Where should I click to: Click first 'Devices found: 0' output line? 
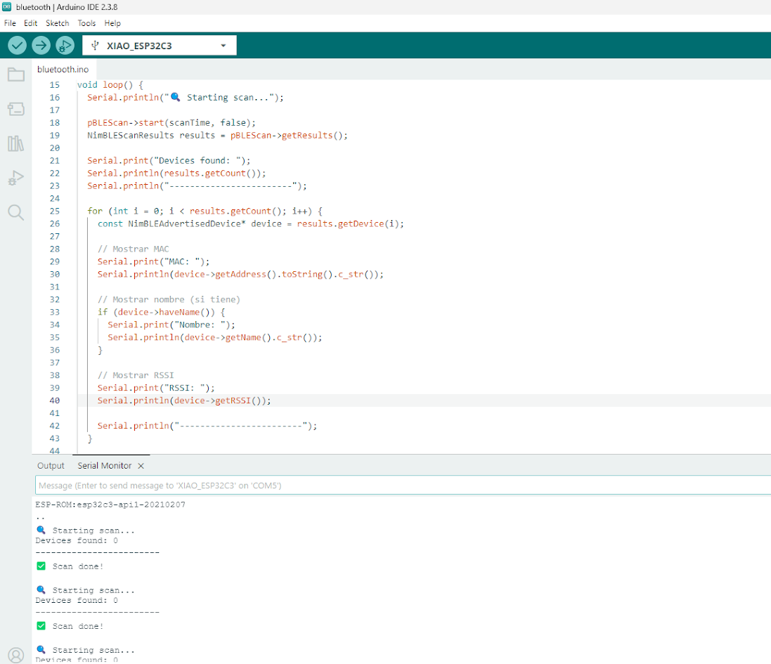[77, 540]
